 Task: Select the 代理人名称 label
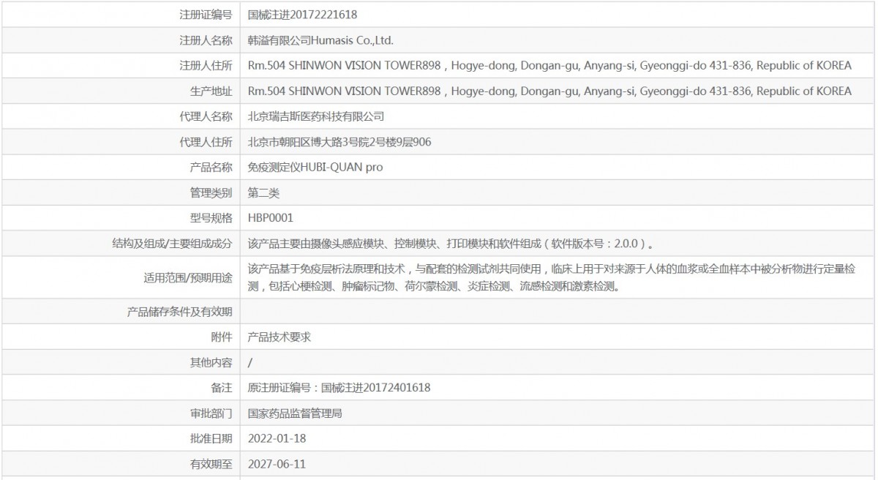[206, 116]
